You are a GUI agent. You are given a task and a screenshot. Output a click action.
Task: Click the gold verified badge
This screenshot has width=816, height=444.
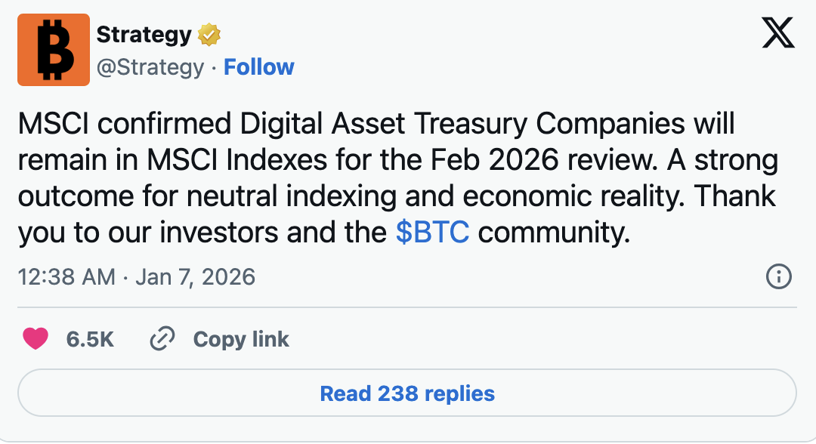(x=209, y=35)
